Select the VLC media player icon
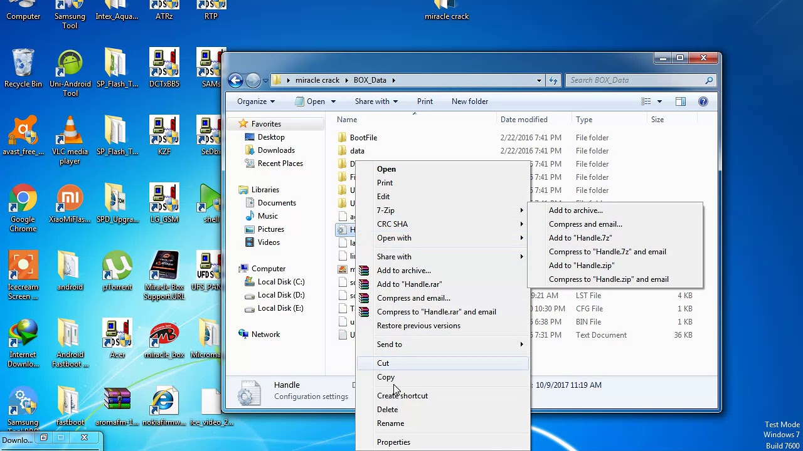Viewport: 803px width, 451px height. click(70, 141)
